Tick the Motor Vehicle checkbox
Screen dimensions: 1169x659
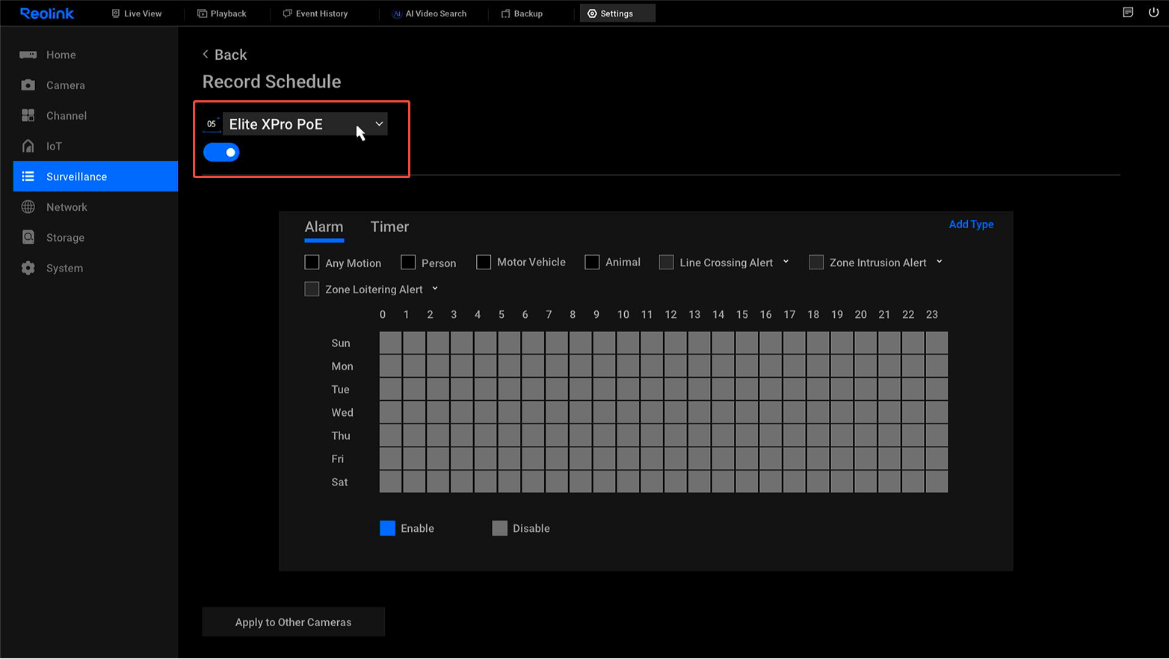[484, 263]
